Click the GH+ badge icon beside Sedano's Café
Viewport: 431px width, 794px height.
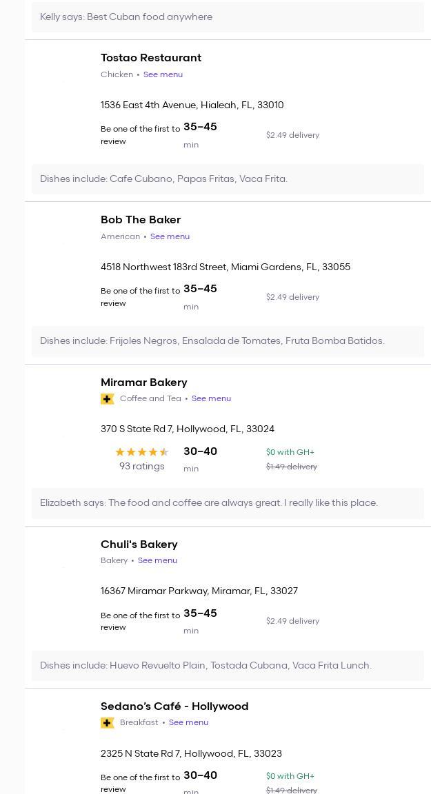click(107, 723)
